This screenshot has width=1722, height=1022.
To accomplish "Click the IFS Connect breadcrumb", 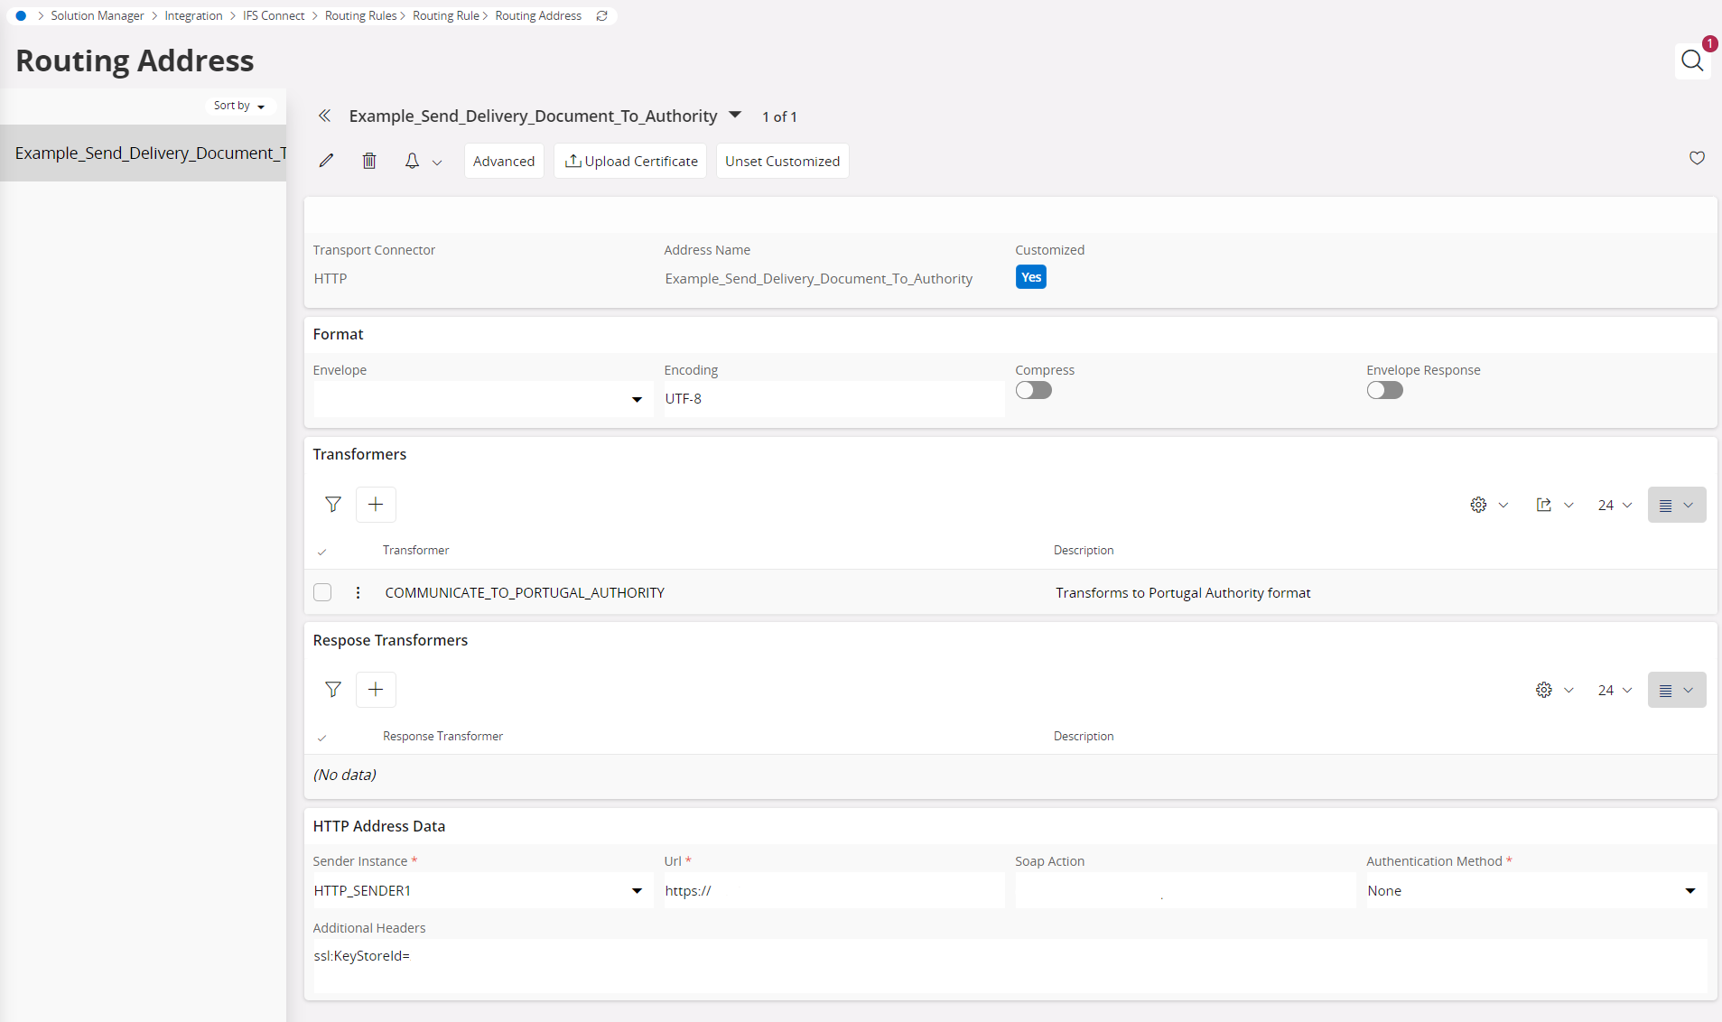I will tap(274, 15).
